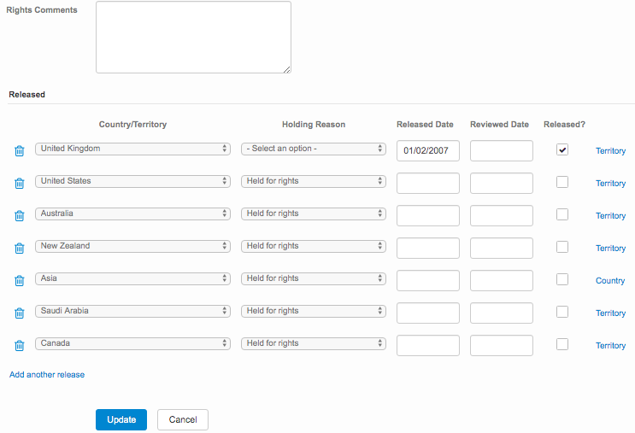The image size is (635, 433).
Task: Click the Released Date column header
Action: (425, 124)
